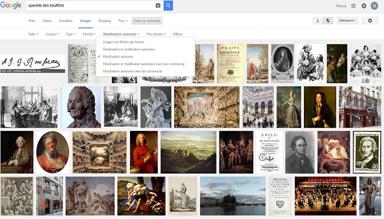Choose Images non filtrées par licence
384x219 pixels.
coord(123,42)
